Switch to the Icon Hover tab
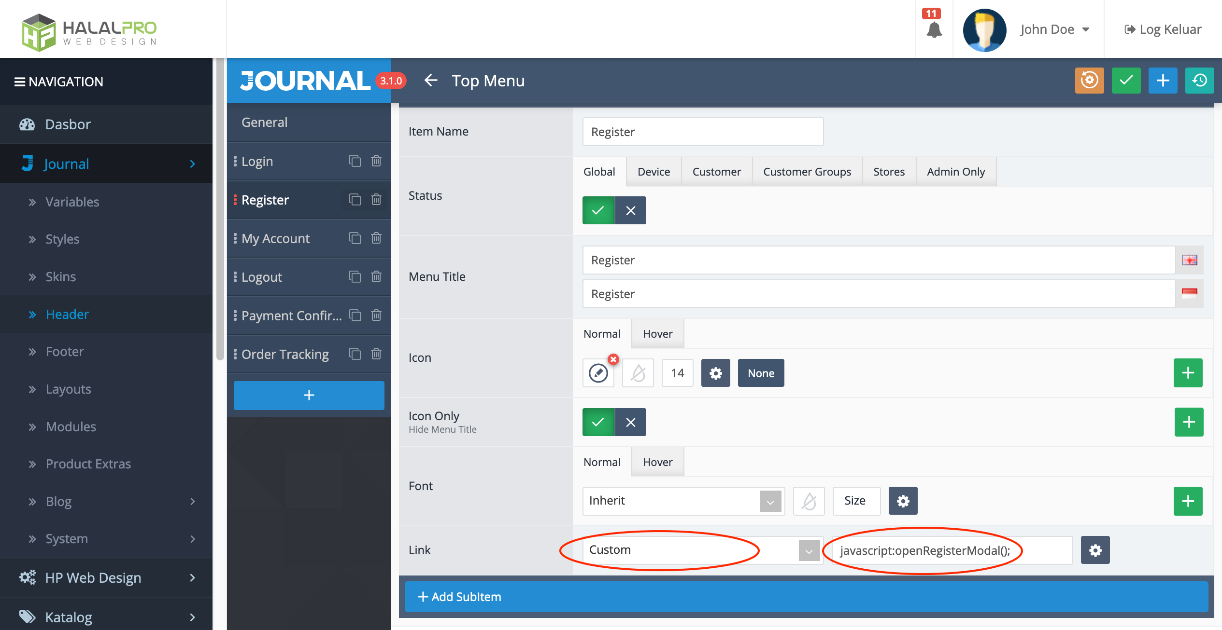Screen dimensions: 1222x630 pyautogui.click(x=657, y=334)
